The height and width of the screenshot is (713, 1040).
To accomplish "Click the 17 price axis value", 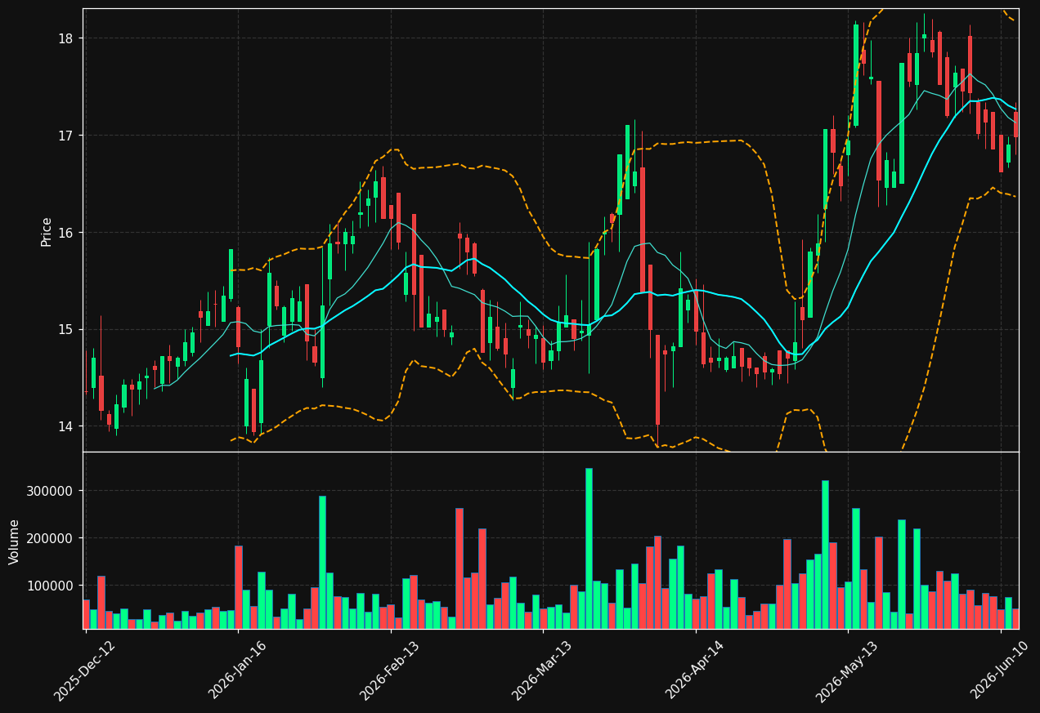I will 65,136.
